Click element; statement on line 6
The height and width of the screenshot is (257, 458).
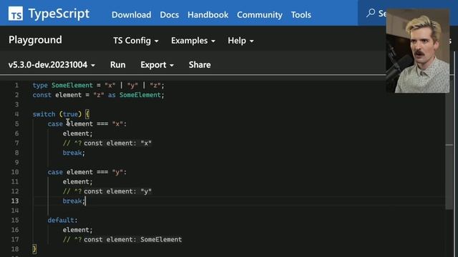coord(77,133)
